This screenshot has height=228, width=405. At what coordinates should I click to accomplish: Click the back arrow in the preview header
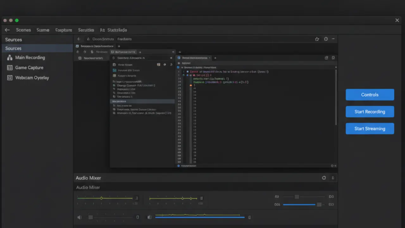[x=79, y=39]
